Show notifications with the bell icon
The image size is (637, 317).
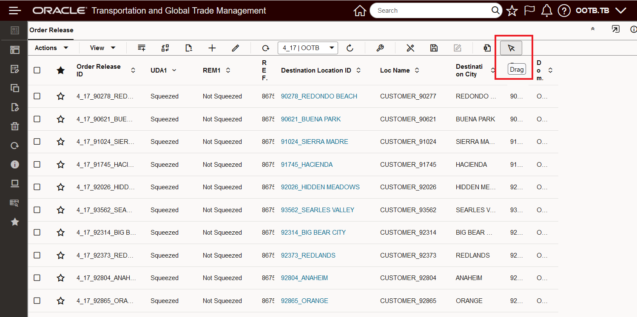[546, 11]
